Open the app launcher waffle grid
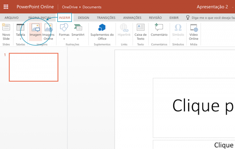This screenshot has width=235, height=149. coord(6,7)
